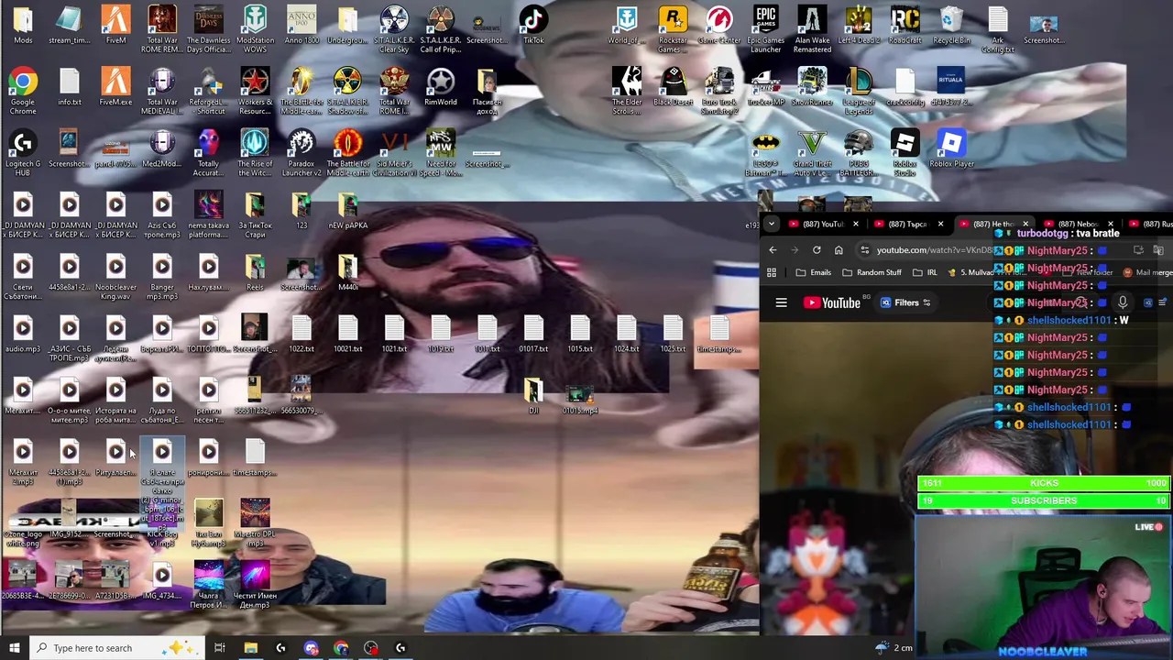
Task: Open the Anno 1800 shortcut
Action: (301, 26)
